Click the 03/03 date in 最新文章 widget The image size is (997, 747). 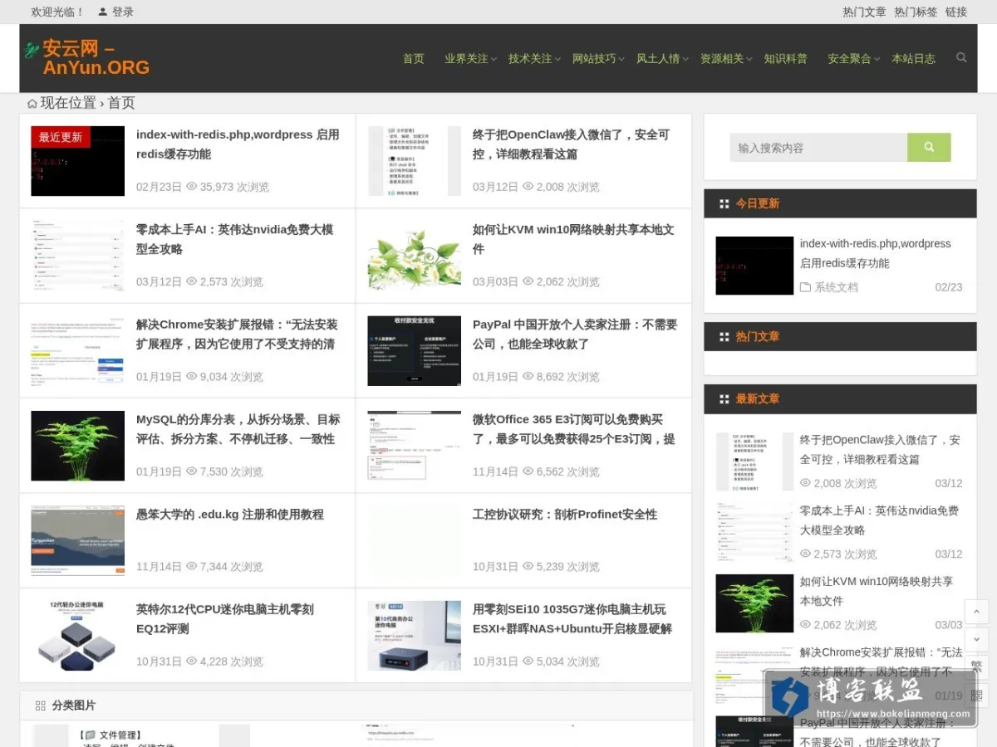[x=949, y=624]
